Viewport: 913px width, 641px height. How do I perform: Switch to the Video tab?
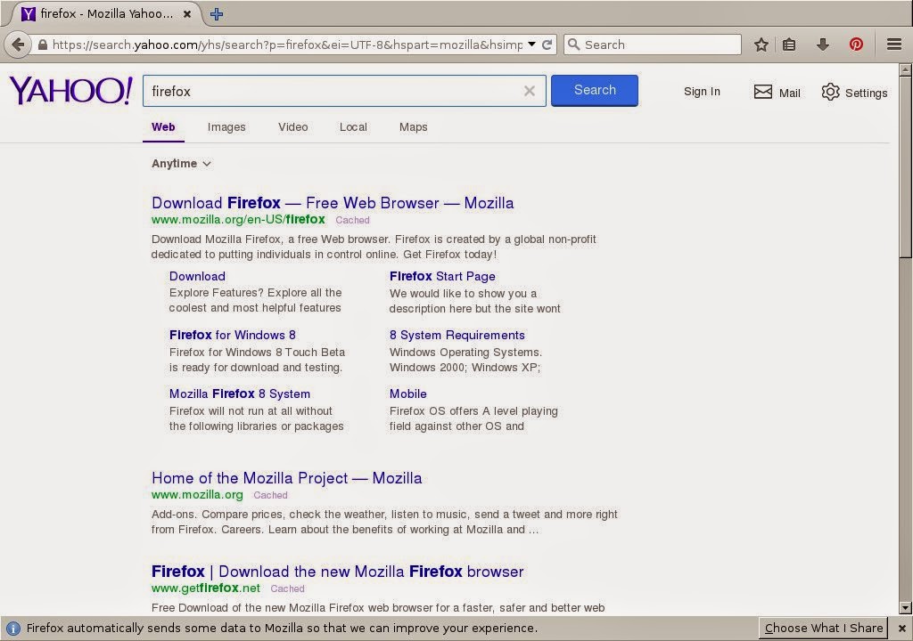tap(292, 126)
